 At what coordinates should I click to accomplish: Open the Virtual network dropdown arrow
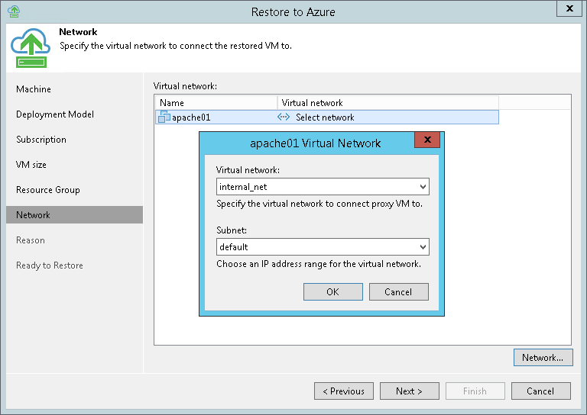[x=423, y=187]
